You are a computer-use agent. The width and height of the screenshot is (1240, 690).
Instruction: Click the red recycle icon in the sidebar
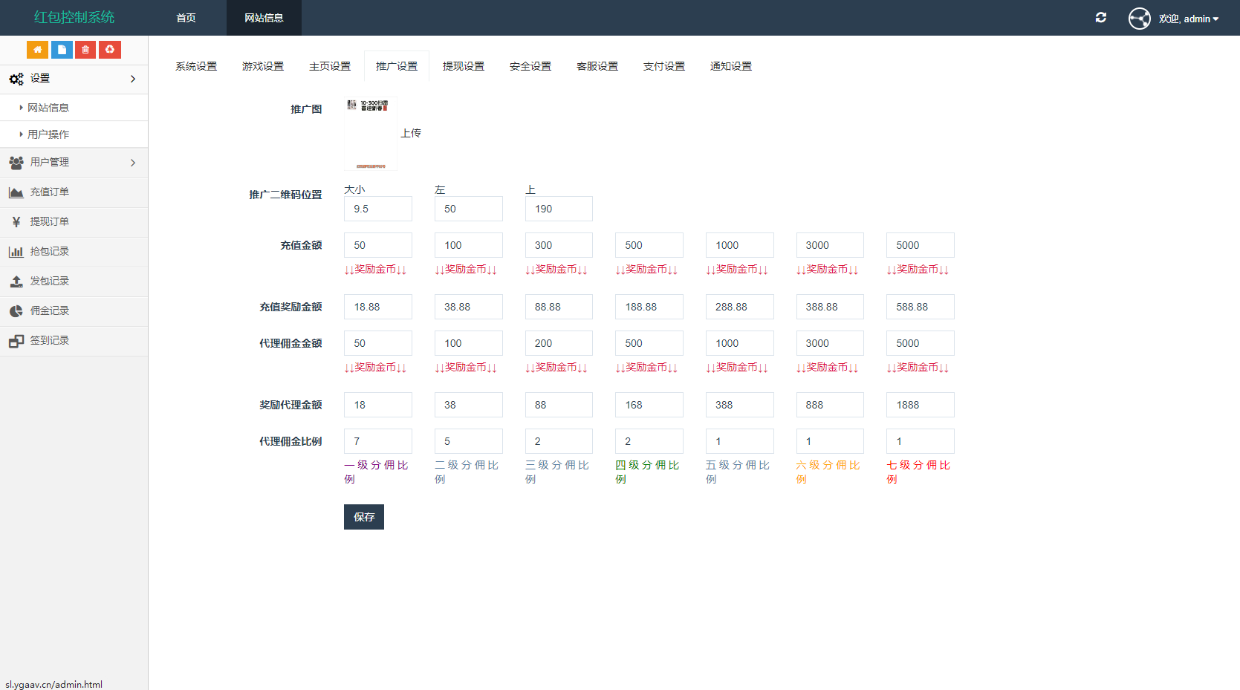[x=109, y=49]
